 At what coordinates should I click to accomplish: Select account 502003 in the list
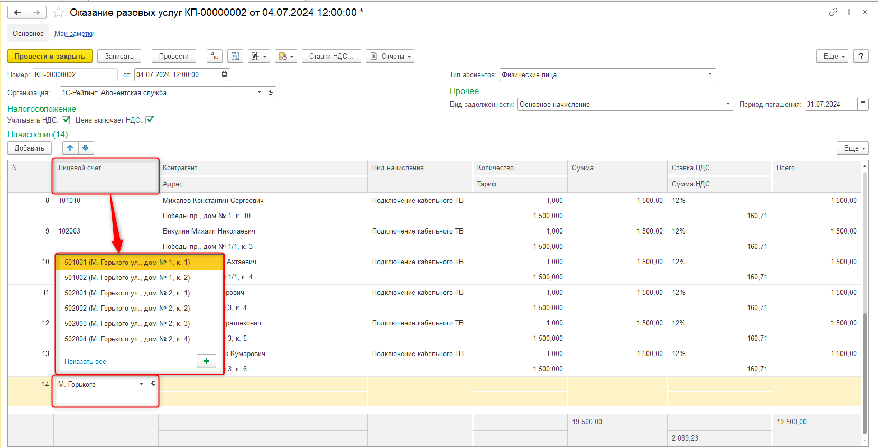(140, 323)
